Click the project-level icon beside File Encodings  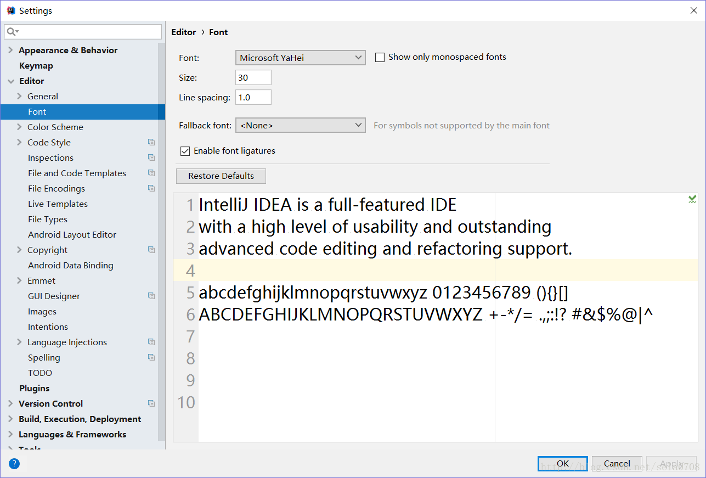151,188
